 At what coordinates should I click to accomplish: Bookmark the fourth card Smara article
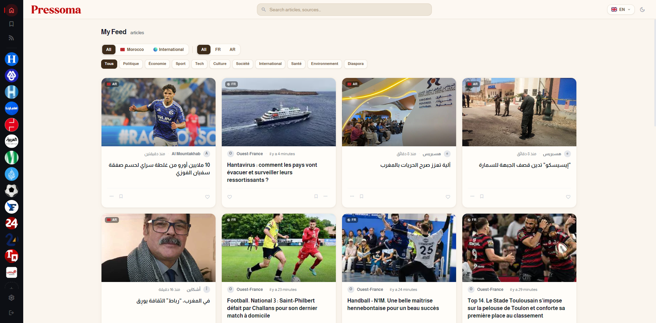[482, 196]
